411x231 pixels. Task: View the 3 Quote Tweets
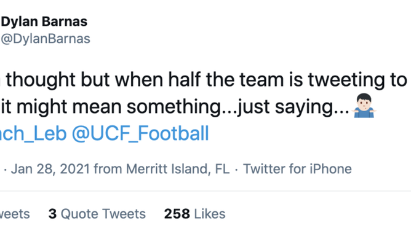pyautogui.click(x=97, y=214)
